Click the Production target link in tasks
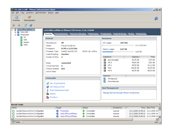Image resolution: width=172 pixels, height=132 pixels. tap(64, 111)
